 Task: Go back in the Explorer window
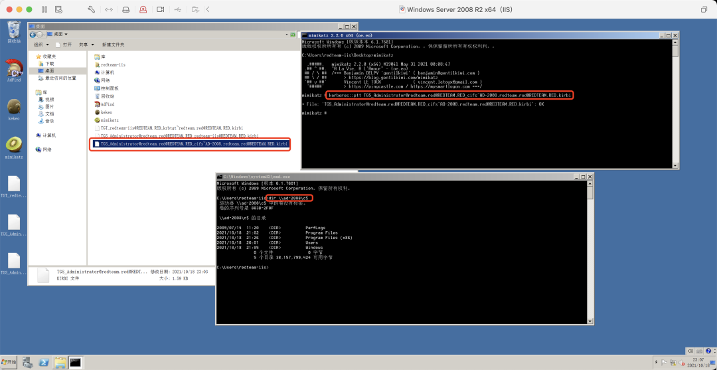coord(33,35)
